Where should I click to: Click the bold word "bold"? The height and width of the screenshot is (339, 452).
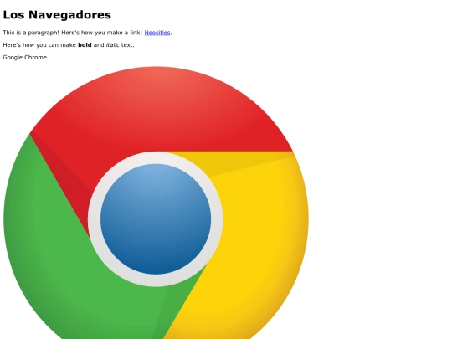85,45
